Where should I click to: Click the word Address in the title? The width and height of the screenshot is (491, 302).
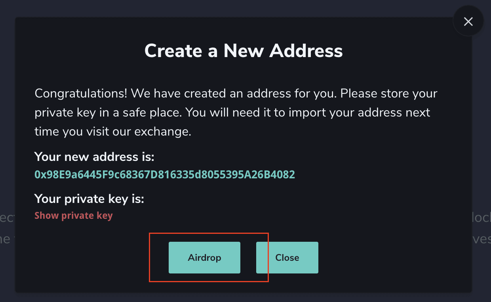pyautogui.click(x=306, y=51)
